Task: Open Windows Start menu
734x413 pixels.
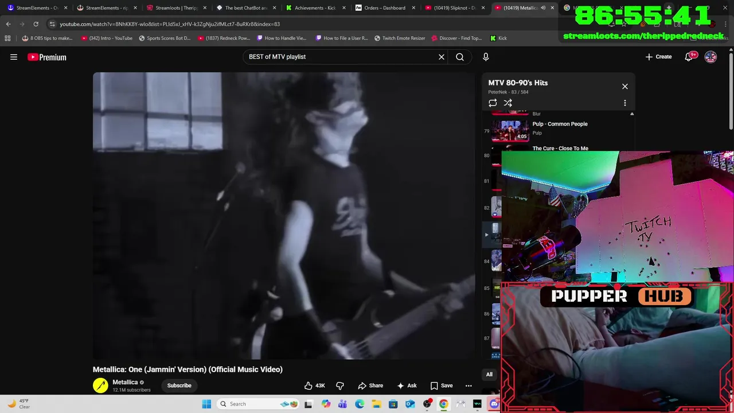Action: tap(206, 404)
